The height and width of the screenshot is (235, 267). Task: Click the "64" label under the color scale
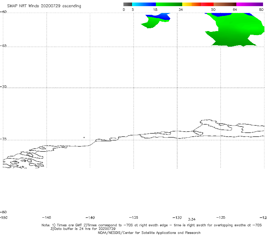click(235, 9)
